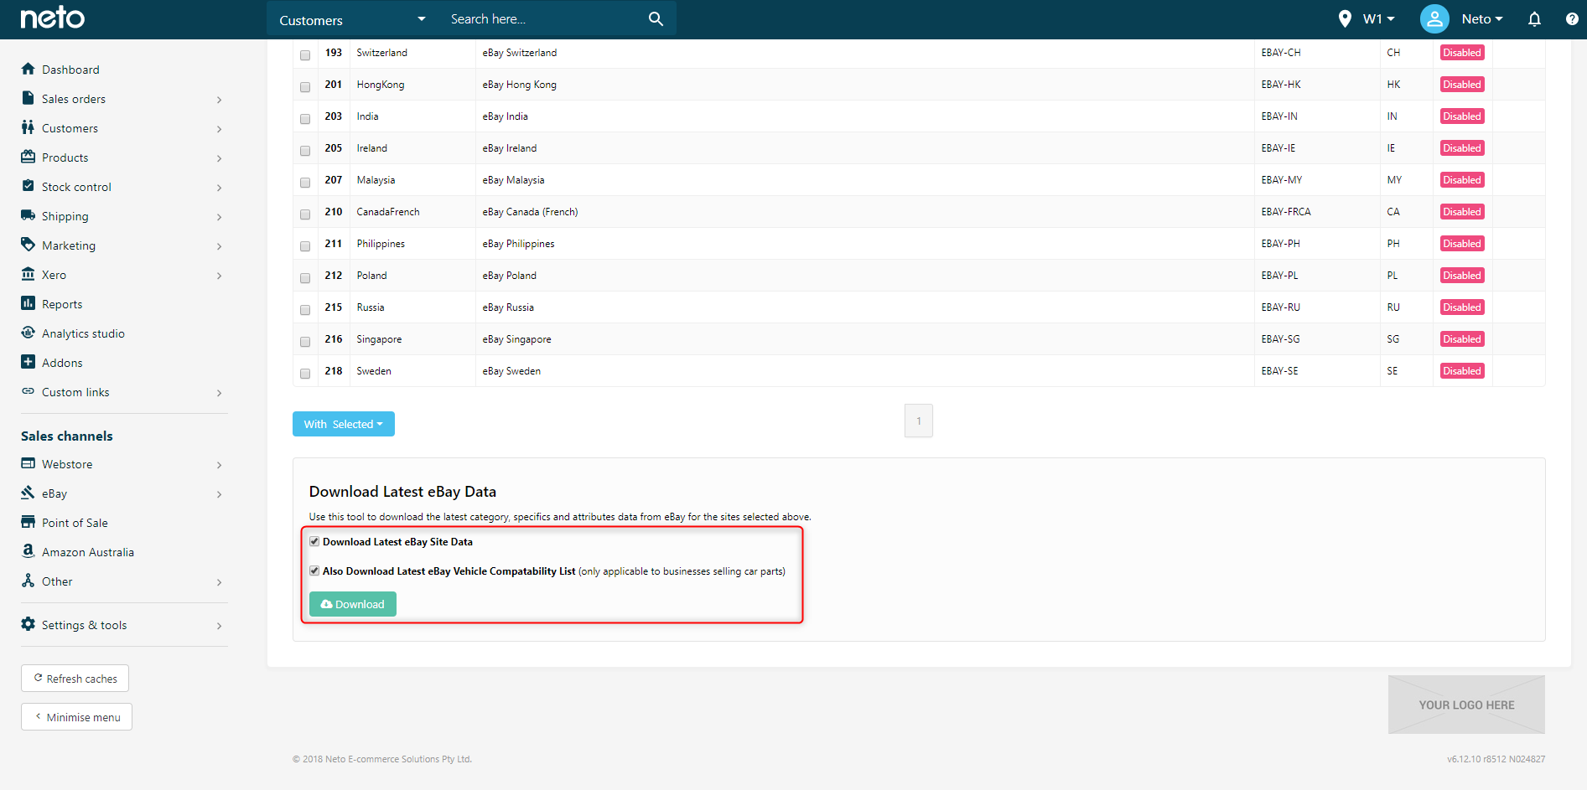Viewport: 1587px width, 790px height.
Task: Open the help question mark
Action: [x=1572, y=18]
